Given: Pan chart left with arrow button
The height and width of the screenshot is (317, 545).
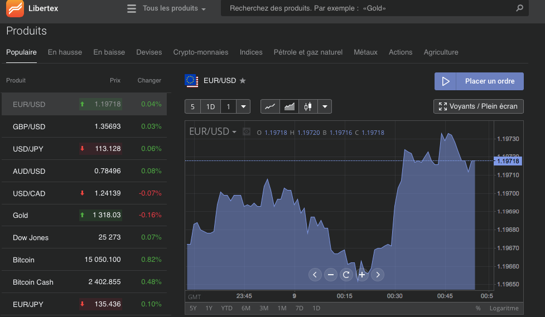Looking at the screenshot, I should (x=315, y=275).
